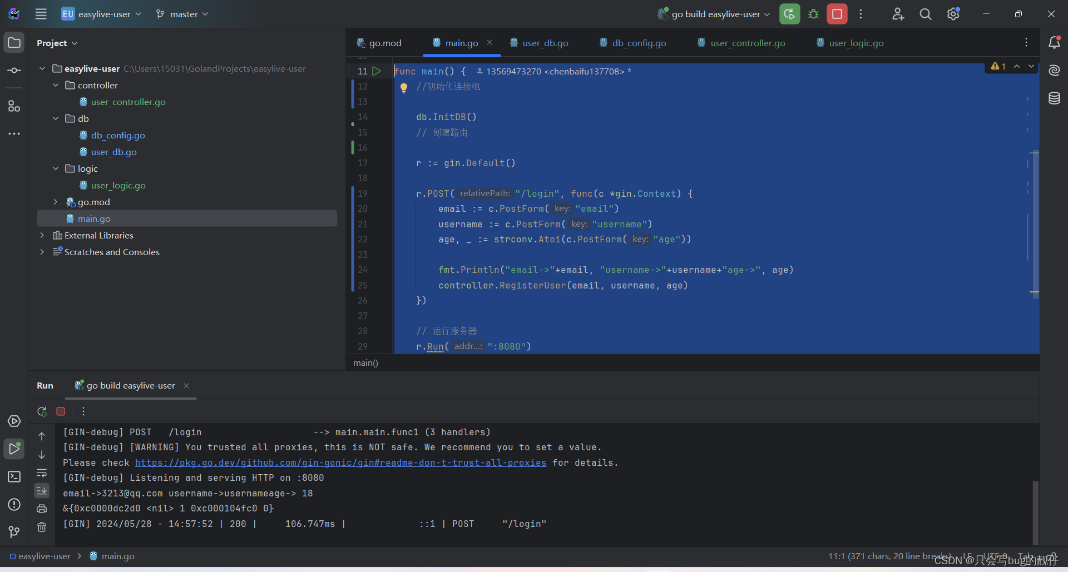Switch to user_controller.go tab
Image resolution: width=1068 pixels, height=572 pixels.
741,43
